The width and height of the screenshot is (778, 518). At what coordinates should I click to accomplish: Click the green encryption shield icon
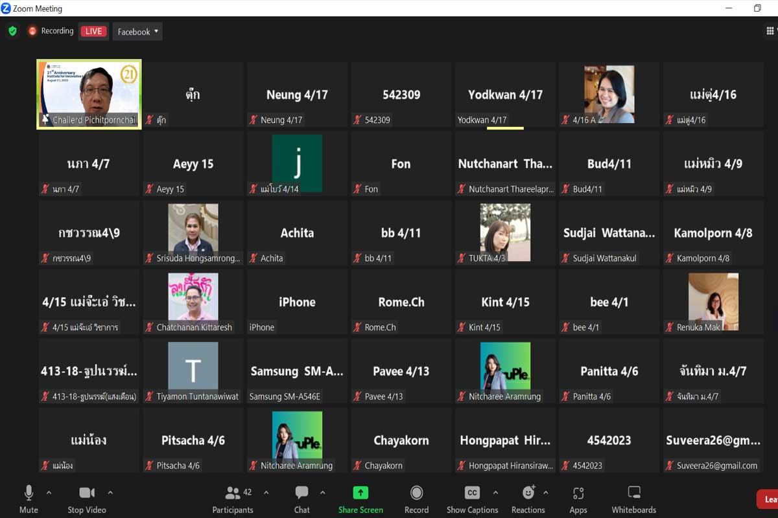coord(12,31)
